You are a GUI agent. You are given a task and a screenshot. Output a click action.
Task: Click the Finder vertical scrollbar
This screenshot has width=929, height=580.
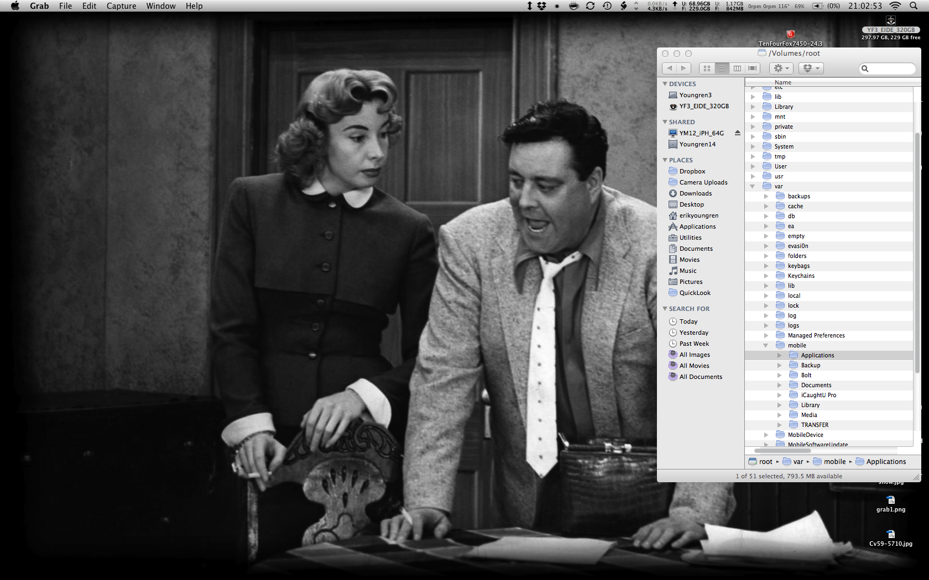click(917, 254)
